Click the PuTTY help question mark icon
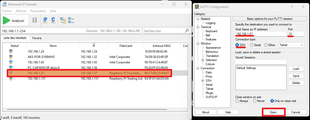310x120 pixels. [292, 7]
